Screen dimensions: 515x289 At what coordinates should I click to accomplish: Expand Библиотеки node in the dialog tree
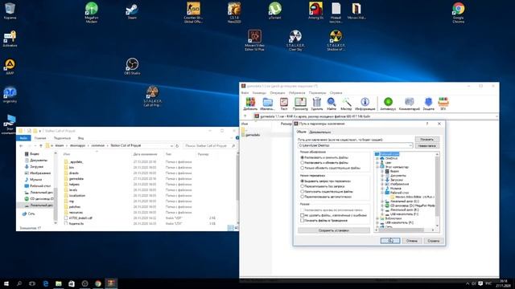pyautogui.click(x=377, y=218)
